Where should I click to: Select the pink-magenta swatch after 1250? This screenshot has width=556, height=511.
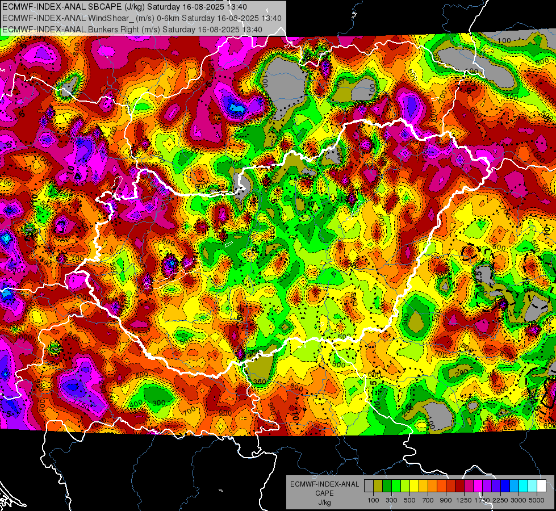469,486
